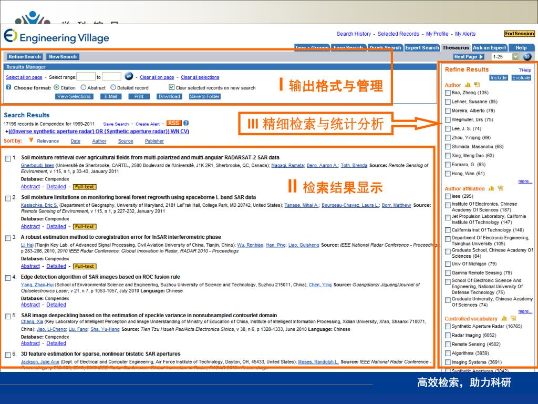
Task: Click the RSS feed icon
Action: point(173,123)
